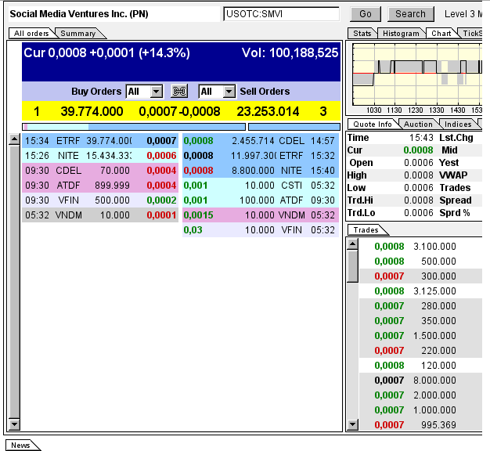Click the total buy volume 39.774.000
Image resolution: width=490 pixels, height=451 pixels.
point(92,112)
